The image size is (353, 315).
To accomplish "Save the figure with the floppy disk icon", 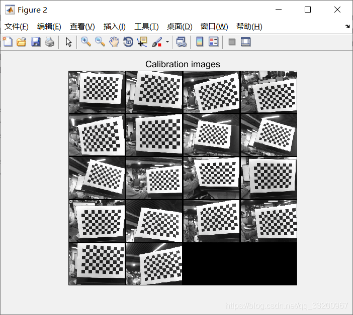I will [36, 42].
